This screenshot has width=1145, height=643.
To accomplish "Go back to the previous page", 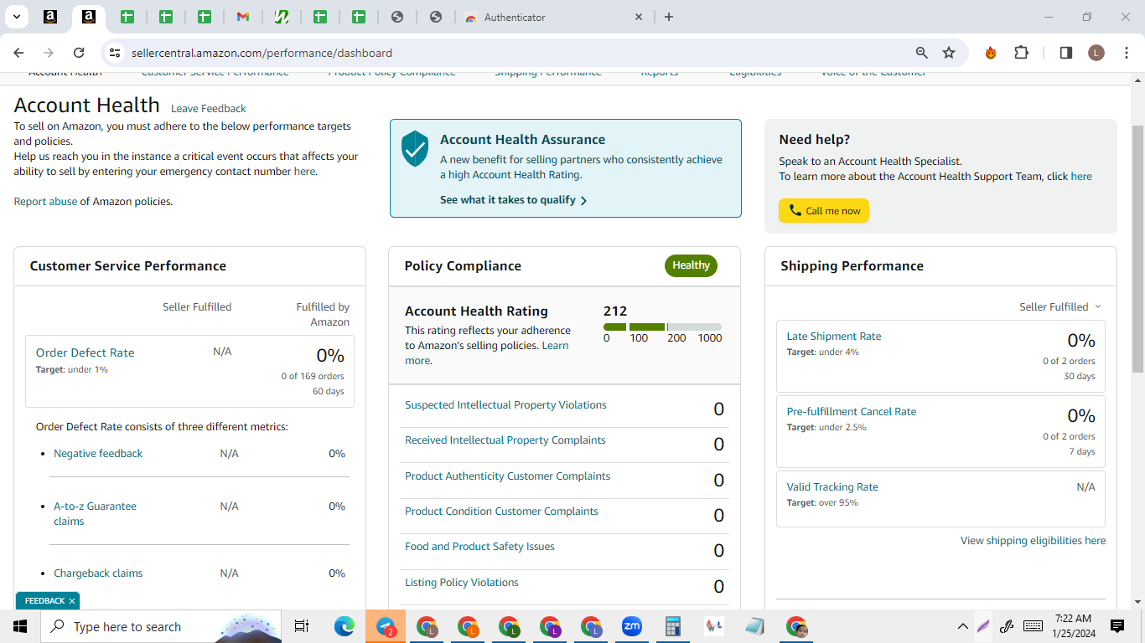I will click(19, 53).
